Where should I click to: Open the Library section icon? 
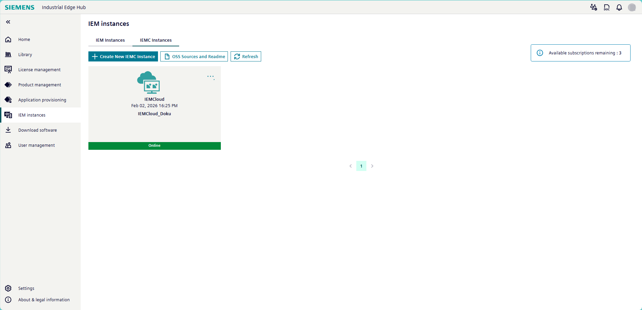point(8,54)
